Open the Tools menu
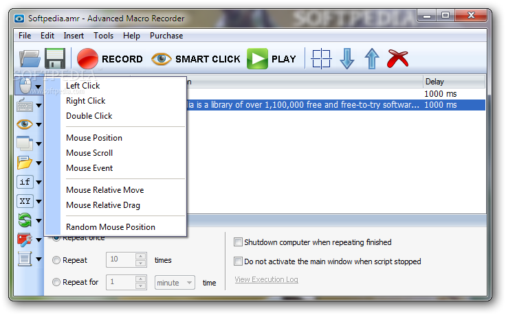506x315 pixels. click(103, 36)
